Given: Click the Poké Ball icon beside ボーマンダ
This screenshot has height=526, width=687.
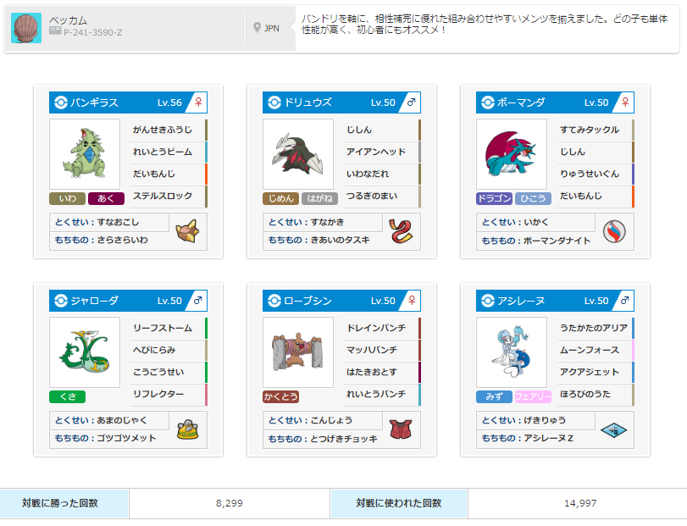Looking at the screenshot, I should (488, 102).
